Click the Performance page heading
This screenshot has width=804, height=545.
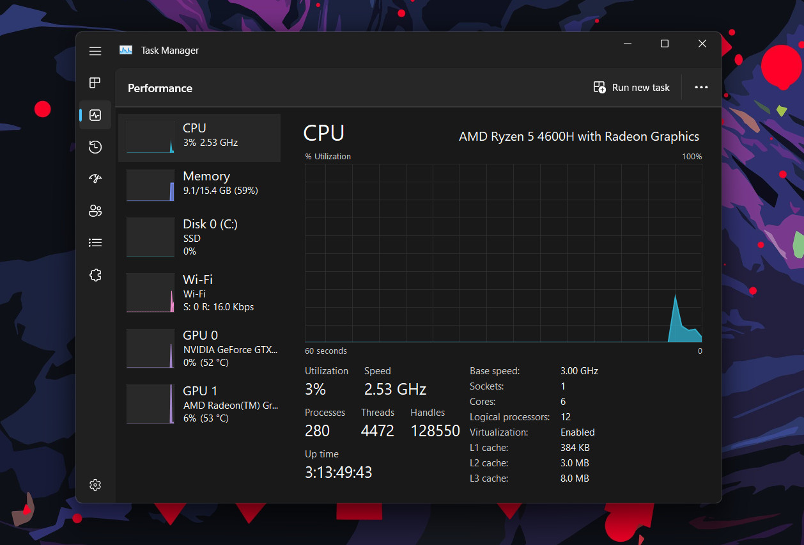160,88
